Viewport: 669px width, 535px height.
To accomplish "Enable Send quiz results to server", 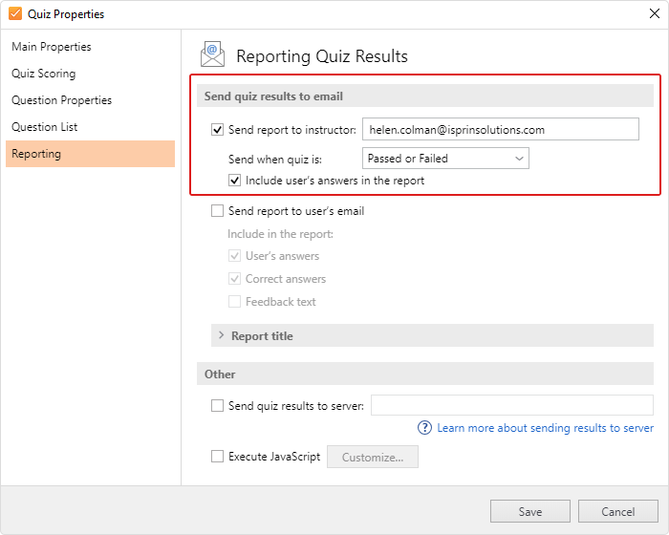I will [x=218, y=405].
